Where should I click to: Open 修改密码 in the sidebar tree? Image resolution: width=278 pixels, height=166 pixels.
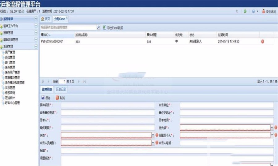tap(10, 93)
